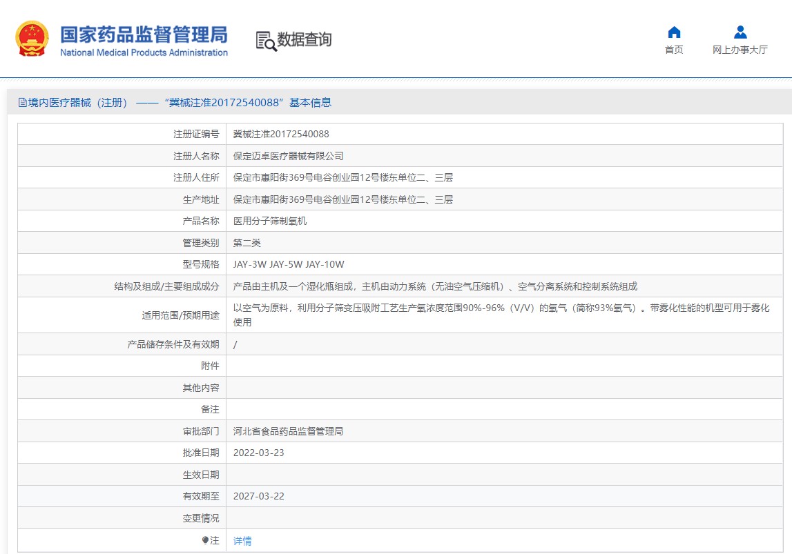The width and height of the screenshot is (792, 554).
Task: Click the 数据查询 magnifier document icon
Action: (266, 41)
